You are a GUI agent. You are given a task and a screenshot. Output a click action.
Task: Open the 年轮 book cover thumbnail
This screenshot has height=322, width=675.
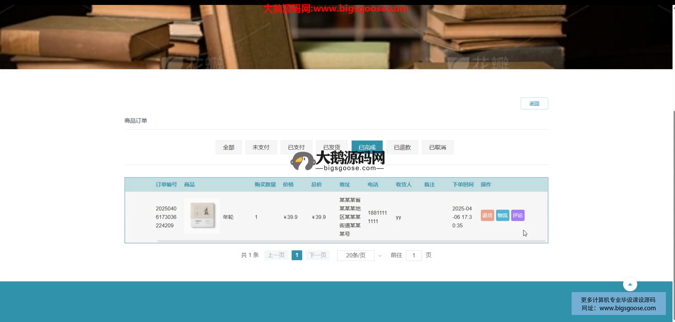pos(202,216)
